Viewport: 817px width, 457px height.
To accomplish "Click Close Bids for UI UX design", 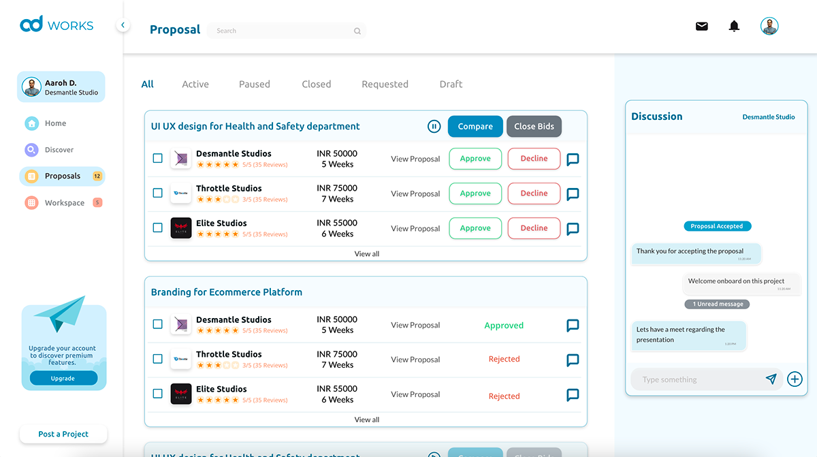I will click(x=534, y=127).
